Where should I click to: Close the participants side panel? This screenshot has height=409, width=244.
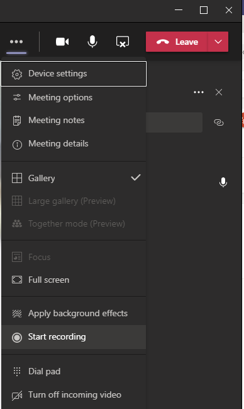coord(219,92)
